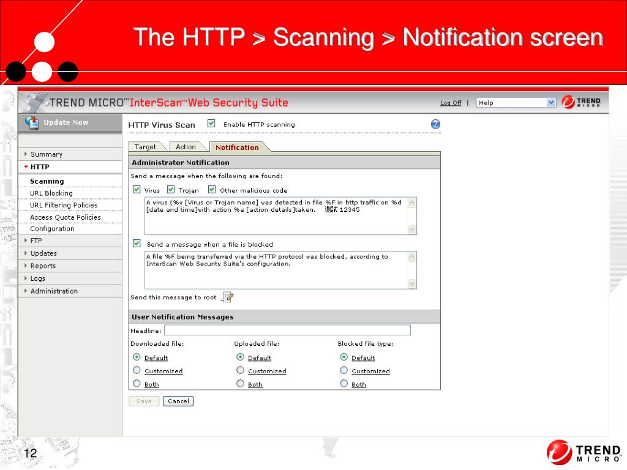Screen dimensions: 627x470
Task: Toggle Send a message when a file is blocked
Action: click(x=137, y=244)
